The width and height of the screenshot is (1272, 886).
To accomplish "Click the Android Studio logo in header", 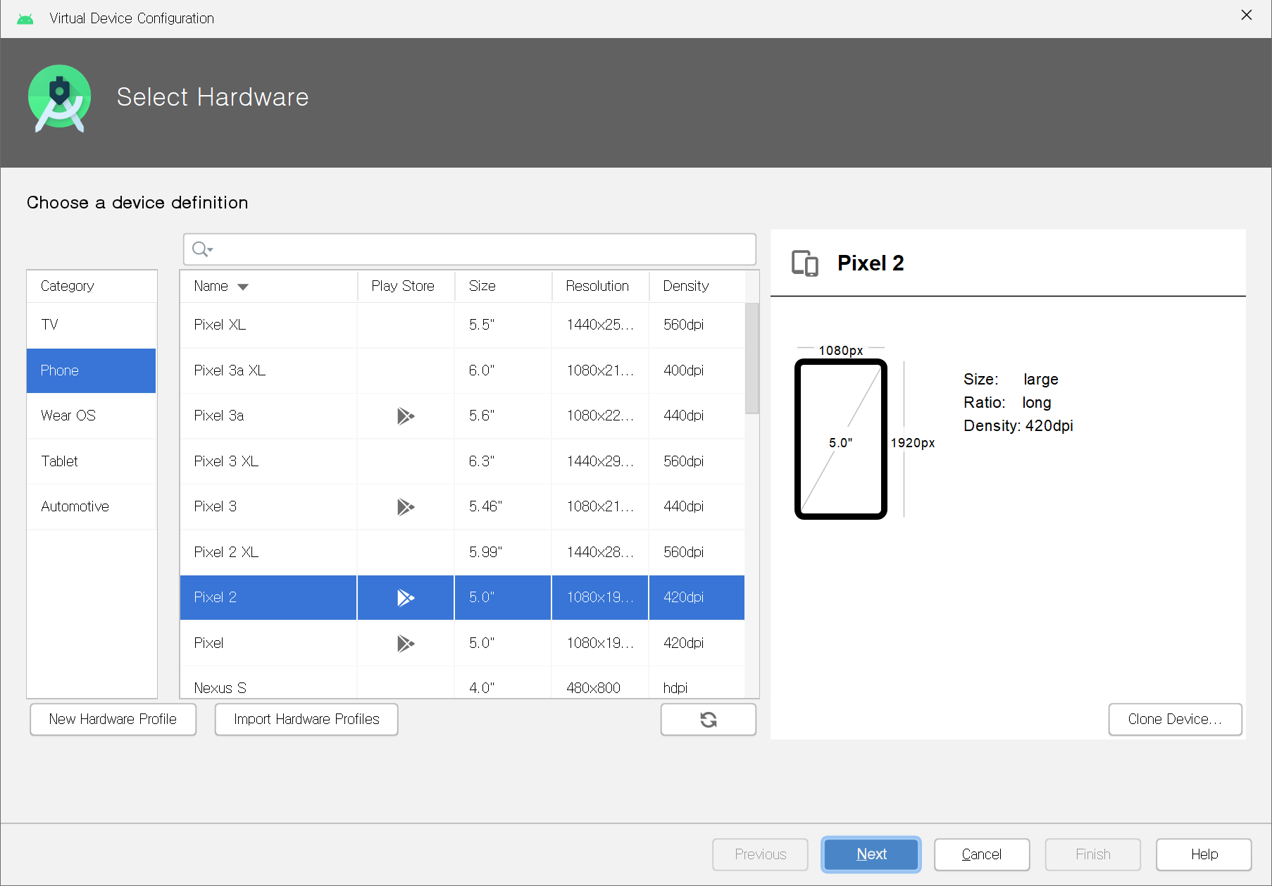I will pos(60,99).
